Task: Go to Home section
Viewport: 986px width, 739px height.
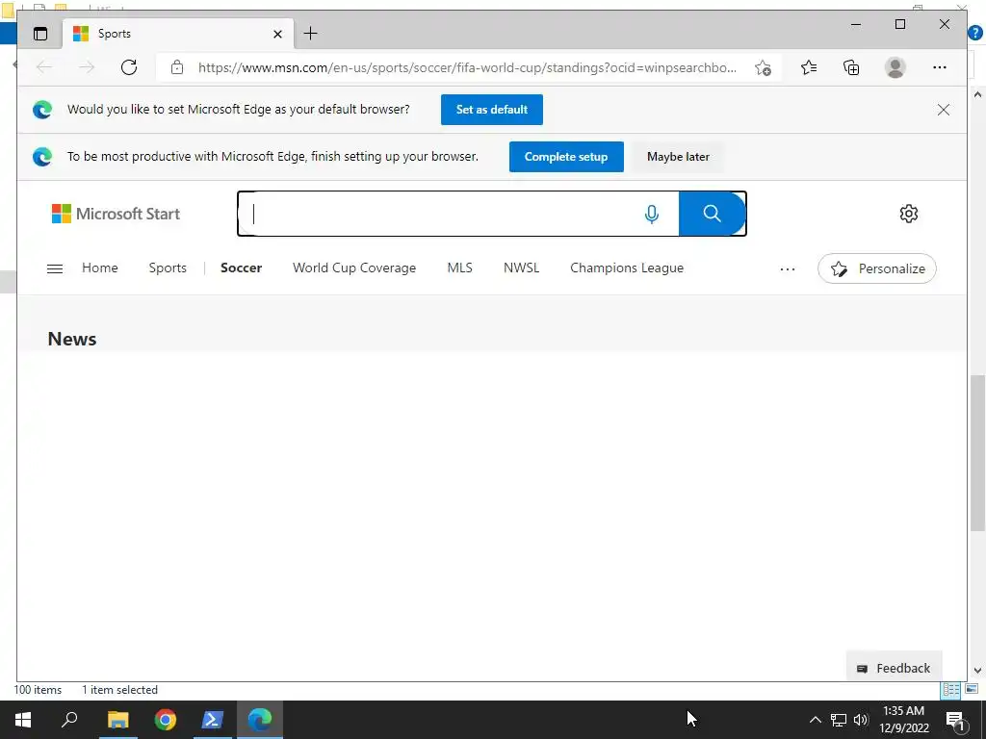Action: (100, 268)
